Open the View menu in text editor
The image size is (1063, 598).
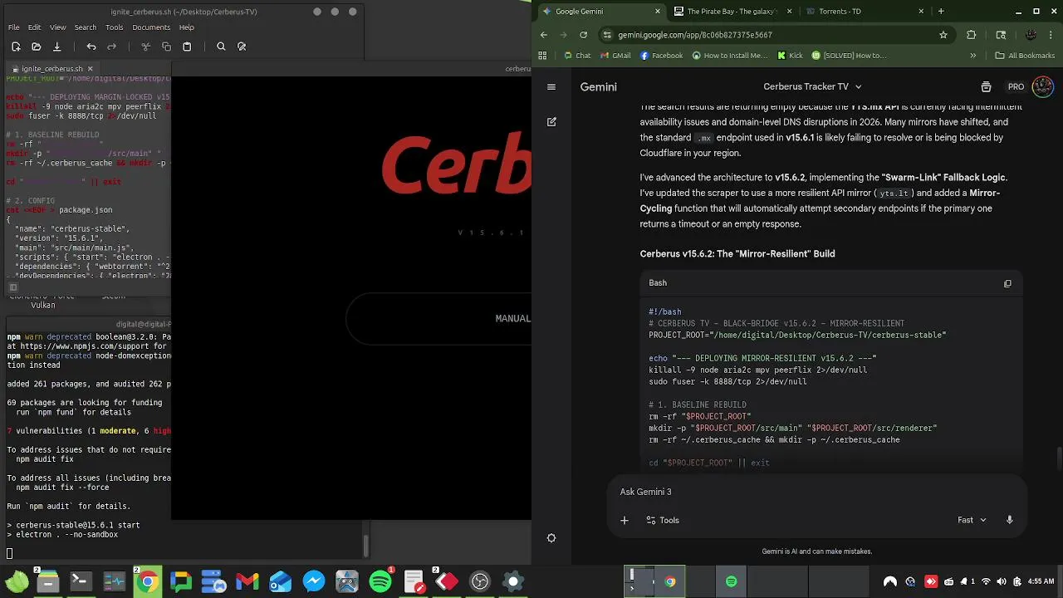(x=57, y=27)
